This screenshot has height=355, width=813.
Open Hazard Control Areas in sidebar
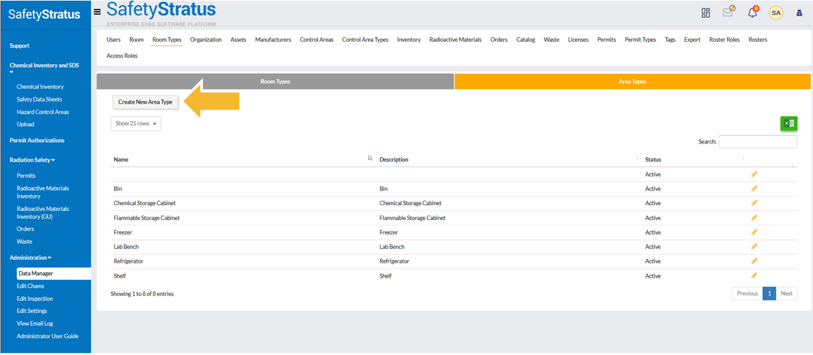coord(43,111)
